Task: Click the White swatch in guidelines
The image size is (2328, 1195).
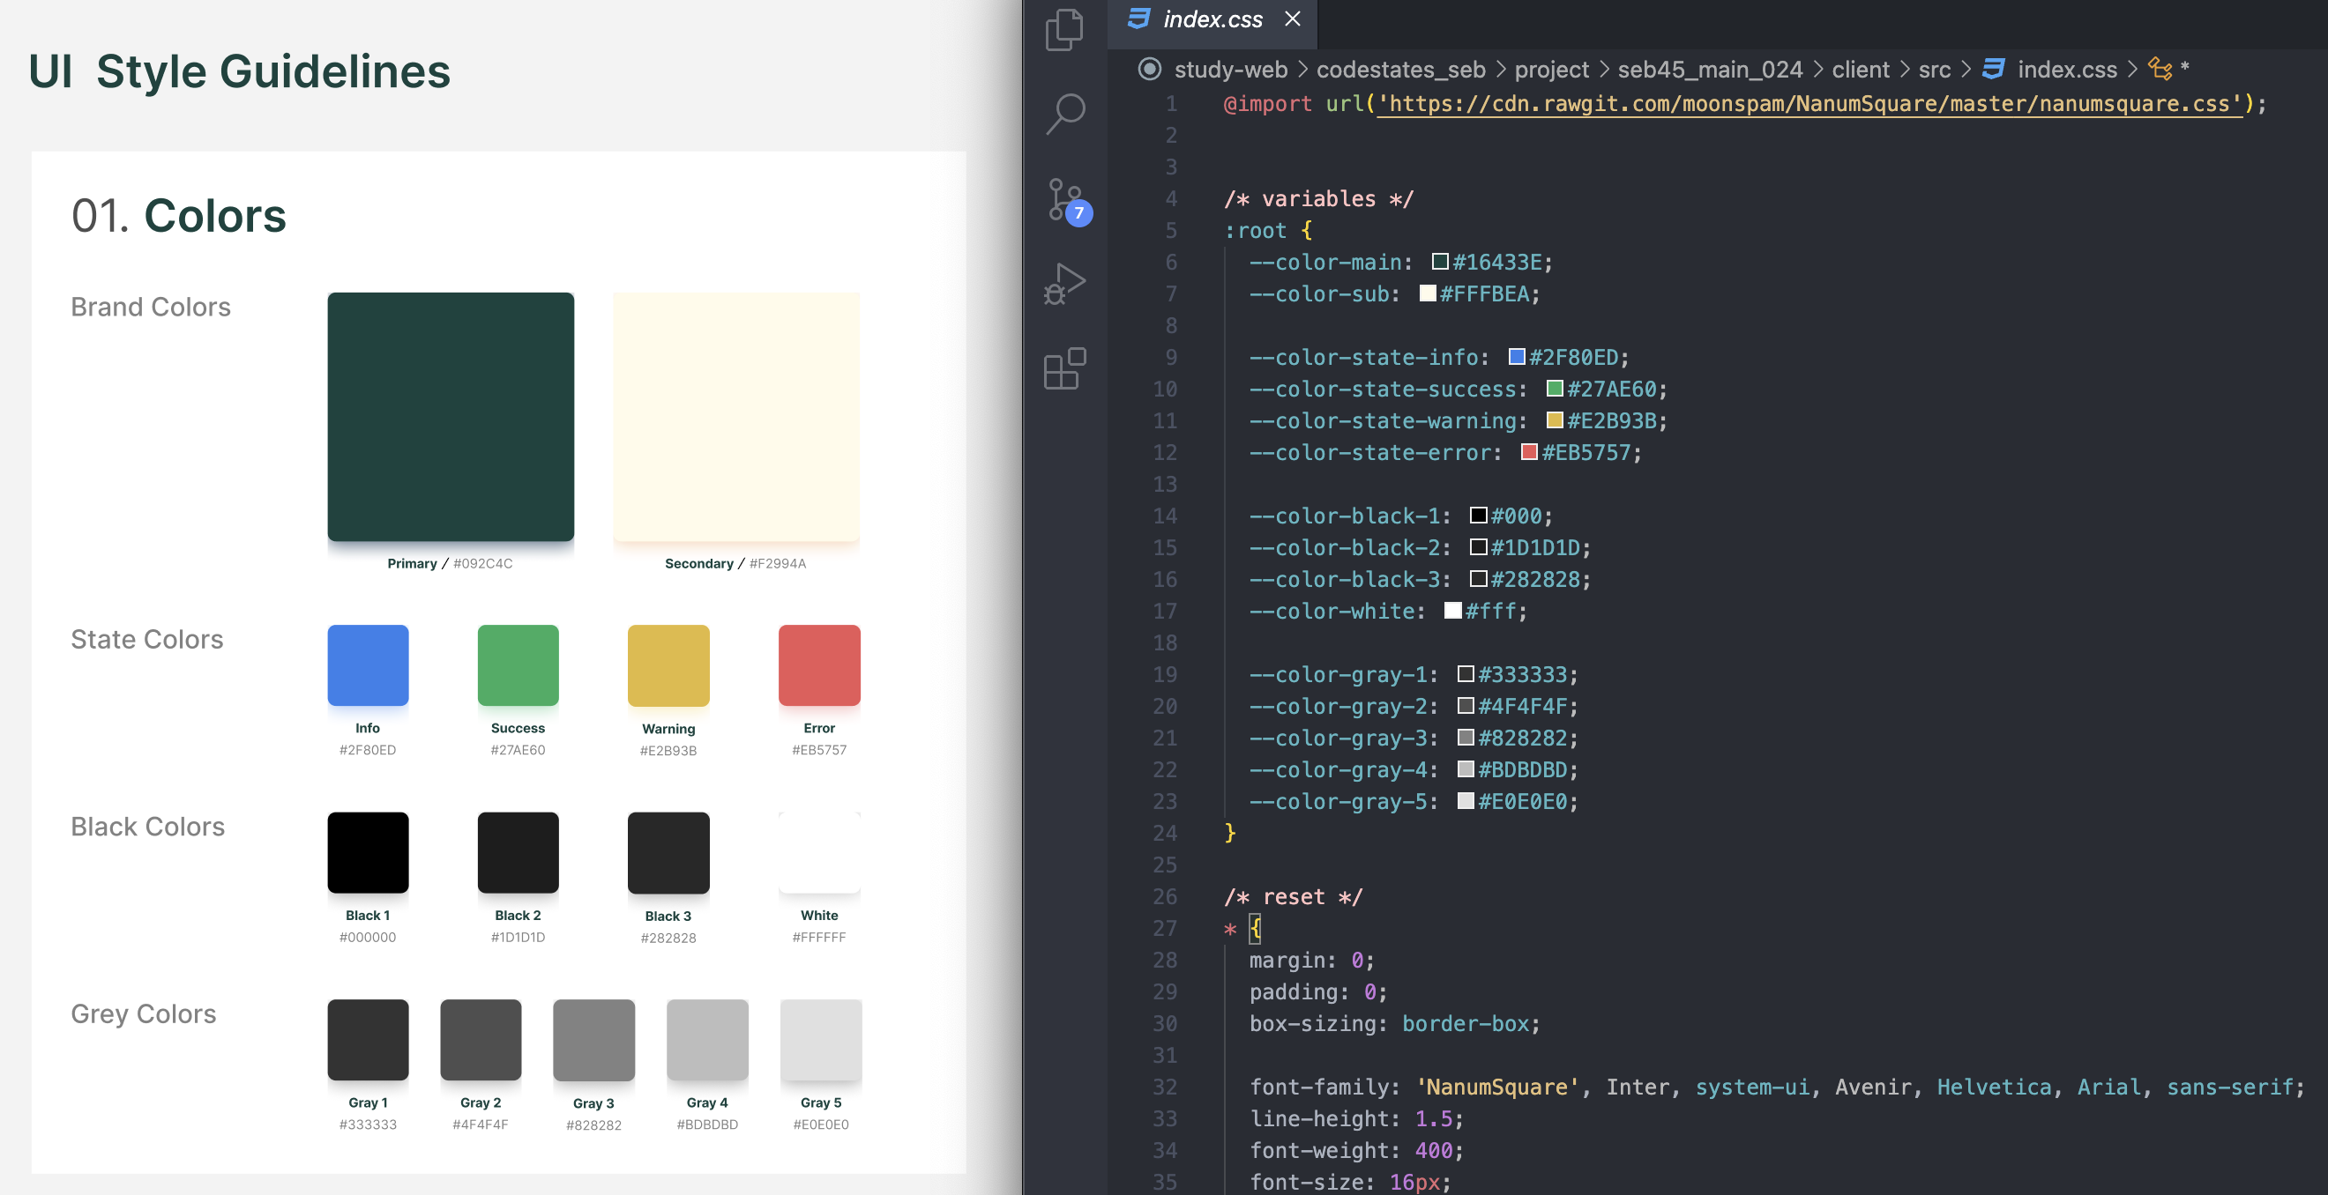Action: (819, 853)
